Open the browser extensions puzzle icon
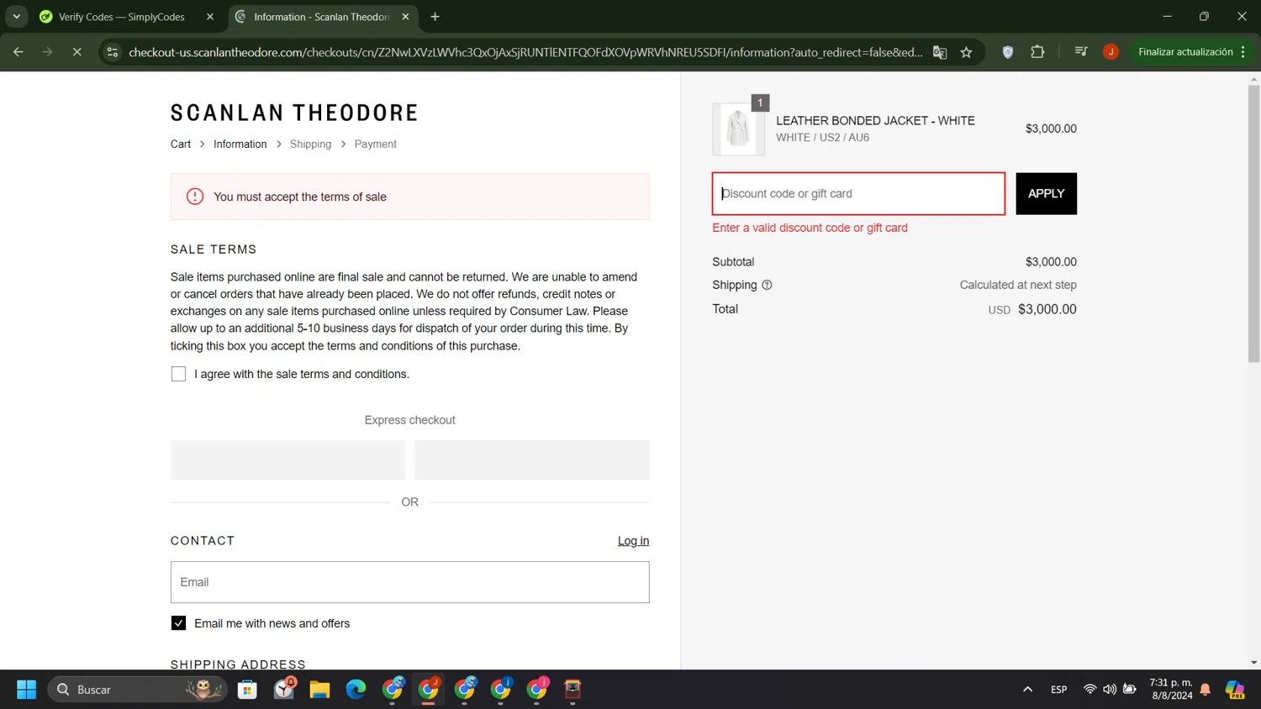 click(x=1037, y=52)
